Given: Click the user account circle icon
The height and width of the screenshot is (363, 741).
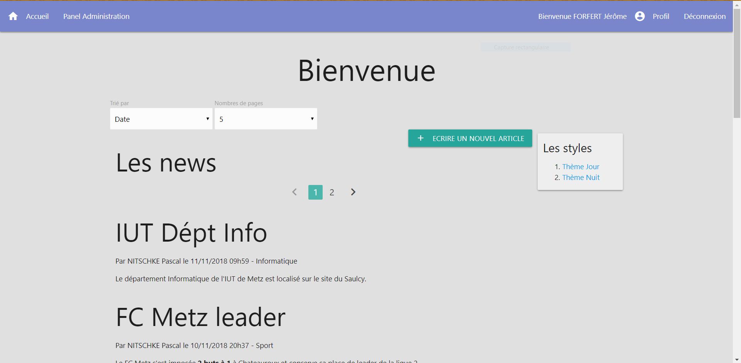Looking at the screenshot, I should coord(639,16).
